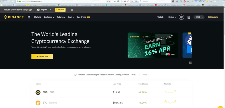225x108 pixels.
Task: Click the BNB price $15.68
Action: [x=116, y=92]
